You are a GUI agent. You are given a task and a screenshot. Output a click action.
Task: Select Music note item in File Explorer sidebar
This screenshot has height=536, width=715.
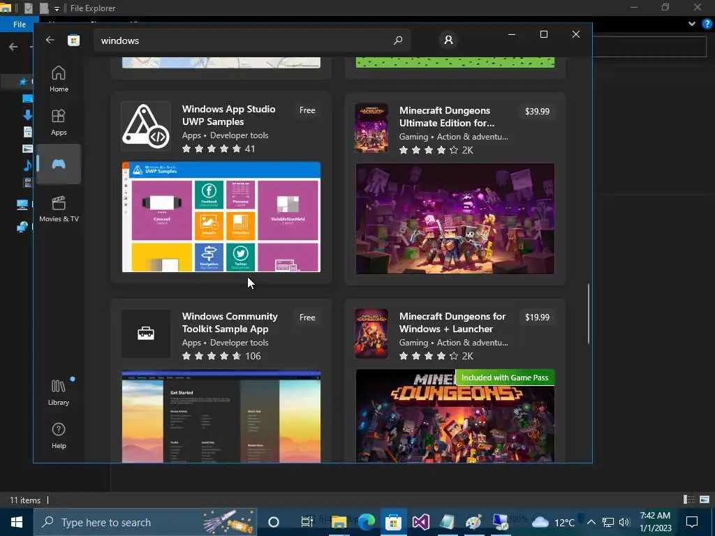(x=27, y=165)
